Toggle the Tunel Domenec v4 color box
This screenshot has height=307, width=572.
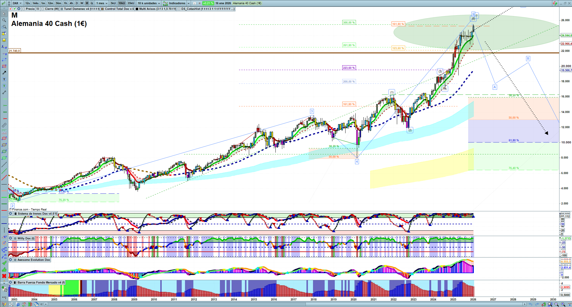pos(62,9)
